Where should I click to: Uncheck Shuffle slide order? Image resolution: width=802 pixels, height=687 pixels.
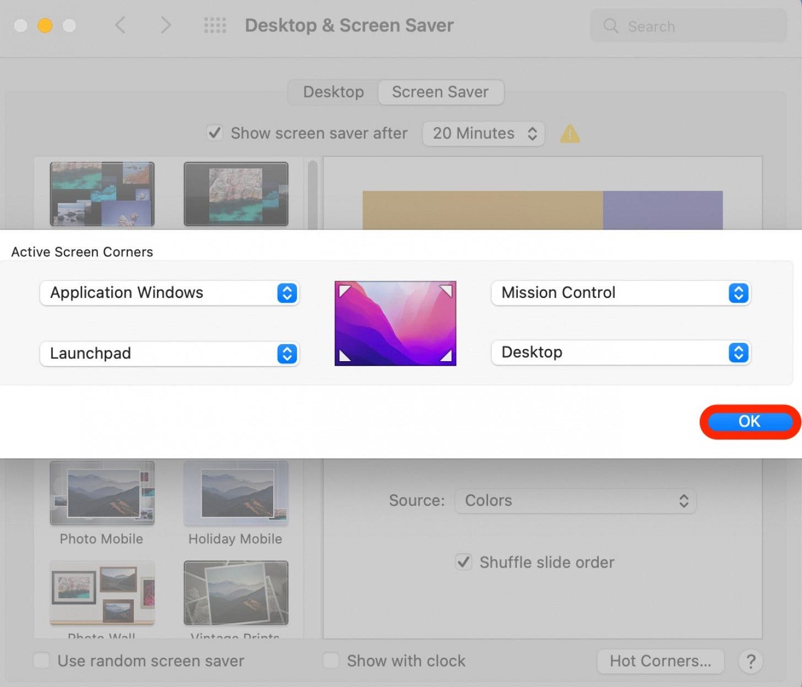pos(463,562)
